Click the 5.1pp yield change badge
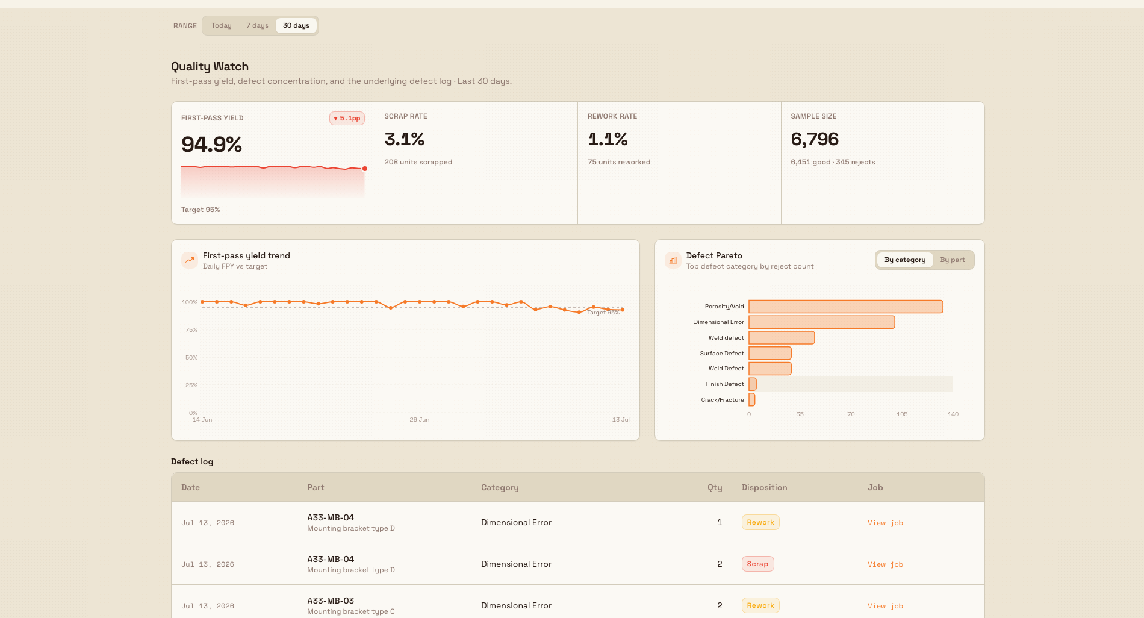The height and width of the screenshot is (618, 1144). click(x=347, y=118)
